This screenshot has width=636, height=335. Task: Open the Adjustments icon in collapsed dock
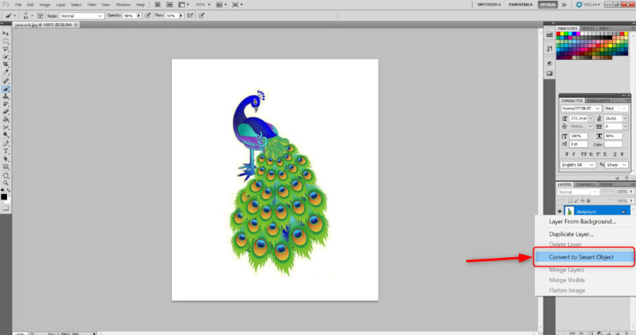pyautogui.click(x=549, y=63)
